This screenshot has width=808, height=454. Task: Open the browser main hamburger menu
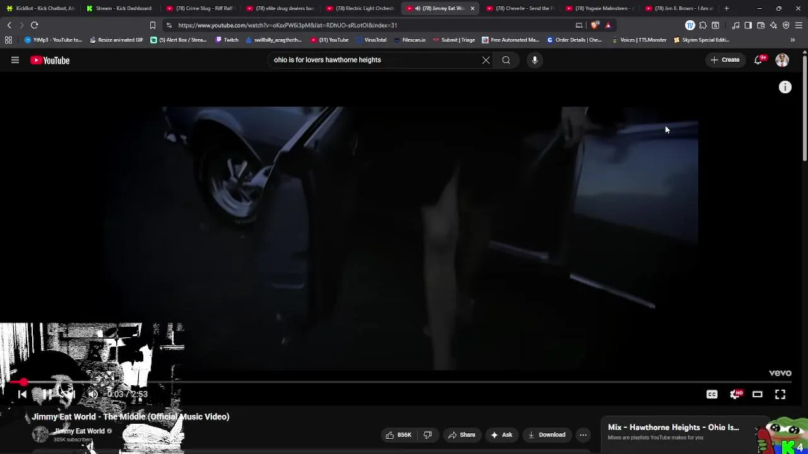[x=799, y=25]
